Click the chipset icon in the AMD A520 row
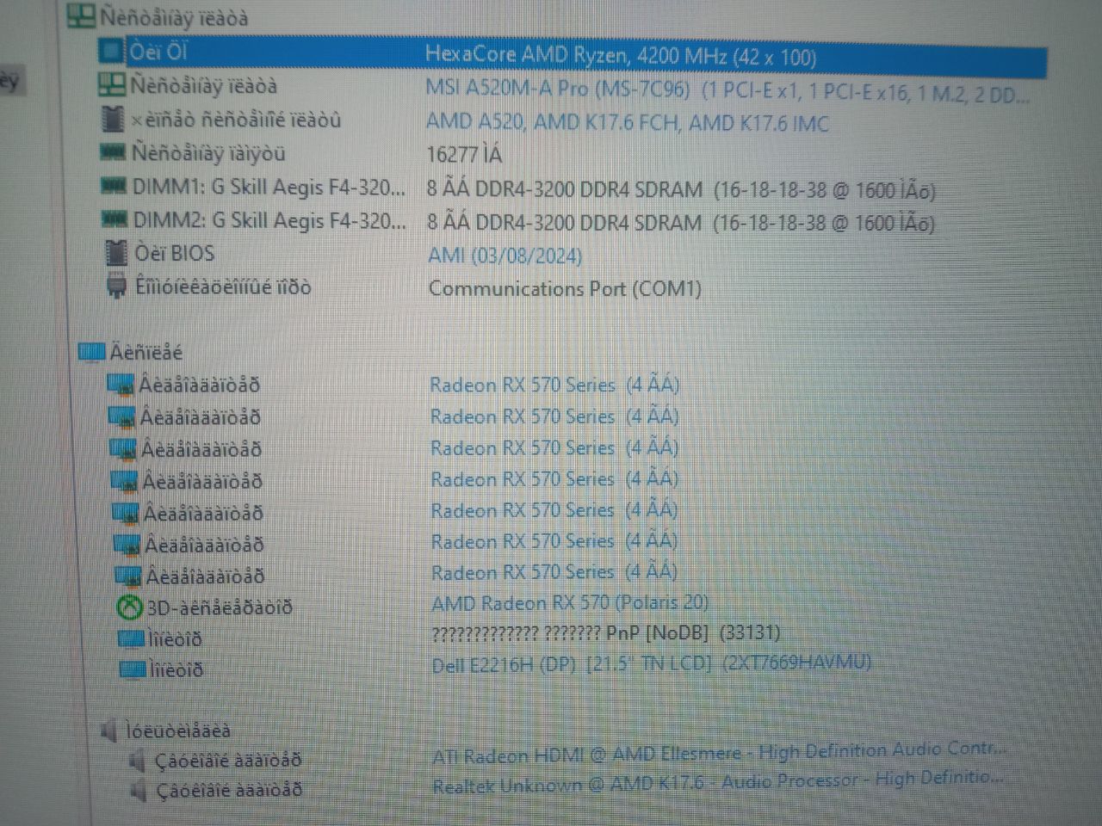1102x826 pixels. tap(112, 119)
